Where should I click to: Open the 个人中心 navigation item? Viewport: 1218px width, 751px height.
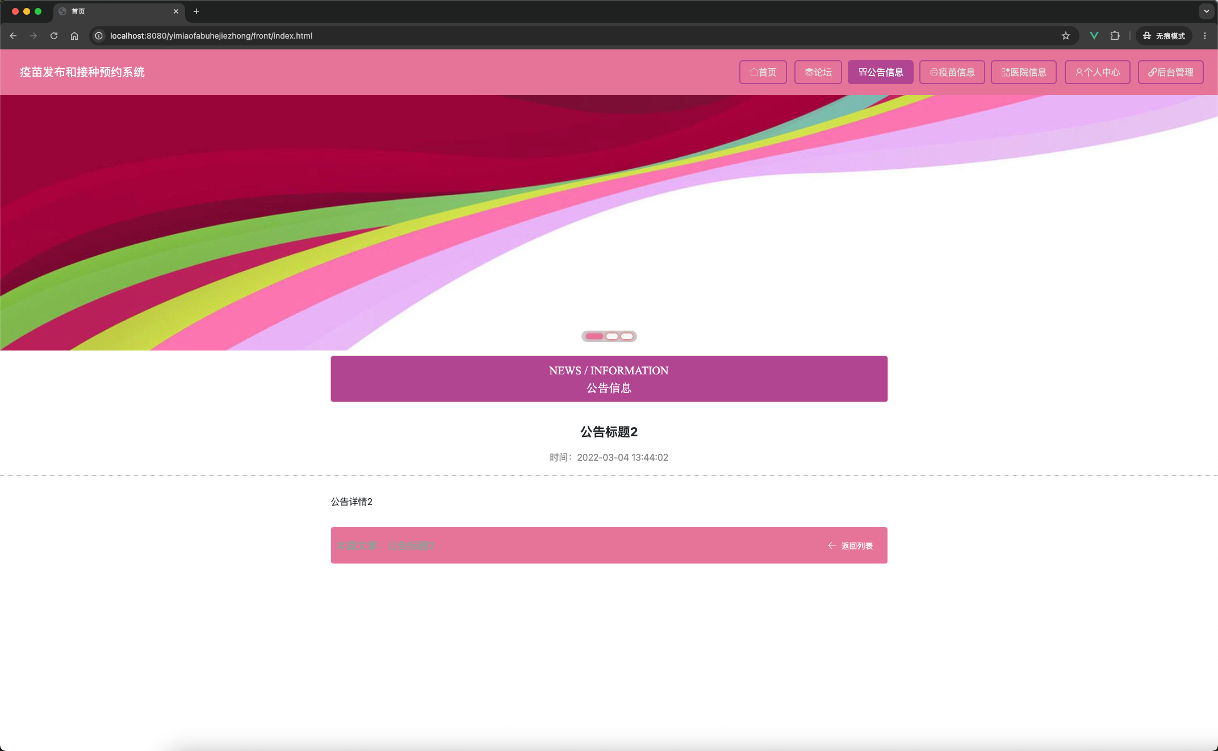click(x=1098, y=72)
